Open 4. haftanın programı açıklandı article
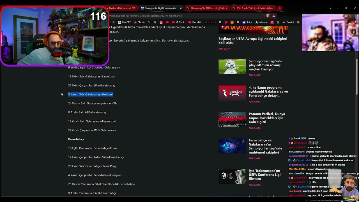This screenshot has width=359, height=202. coord(268,91)
